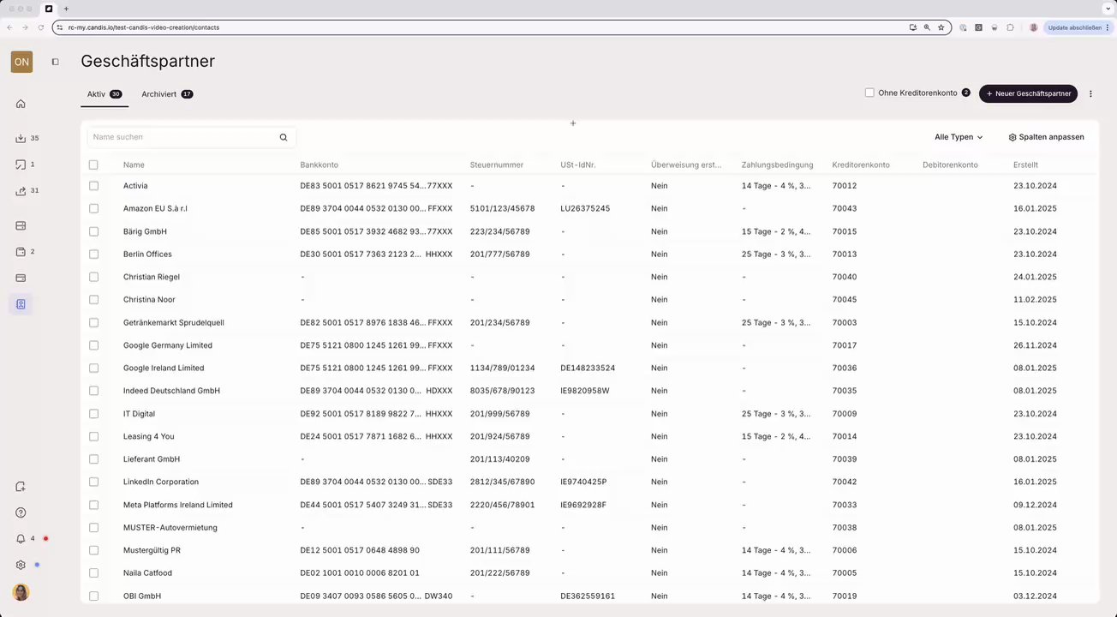Click the browser zoom magnifier icon
This screenshot has width=1117, height=617.
pos(927,27)
